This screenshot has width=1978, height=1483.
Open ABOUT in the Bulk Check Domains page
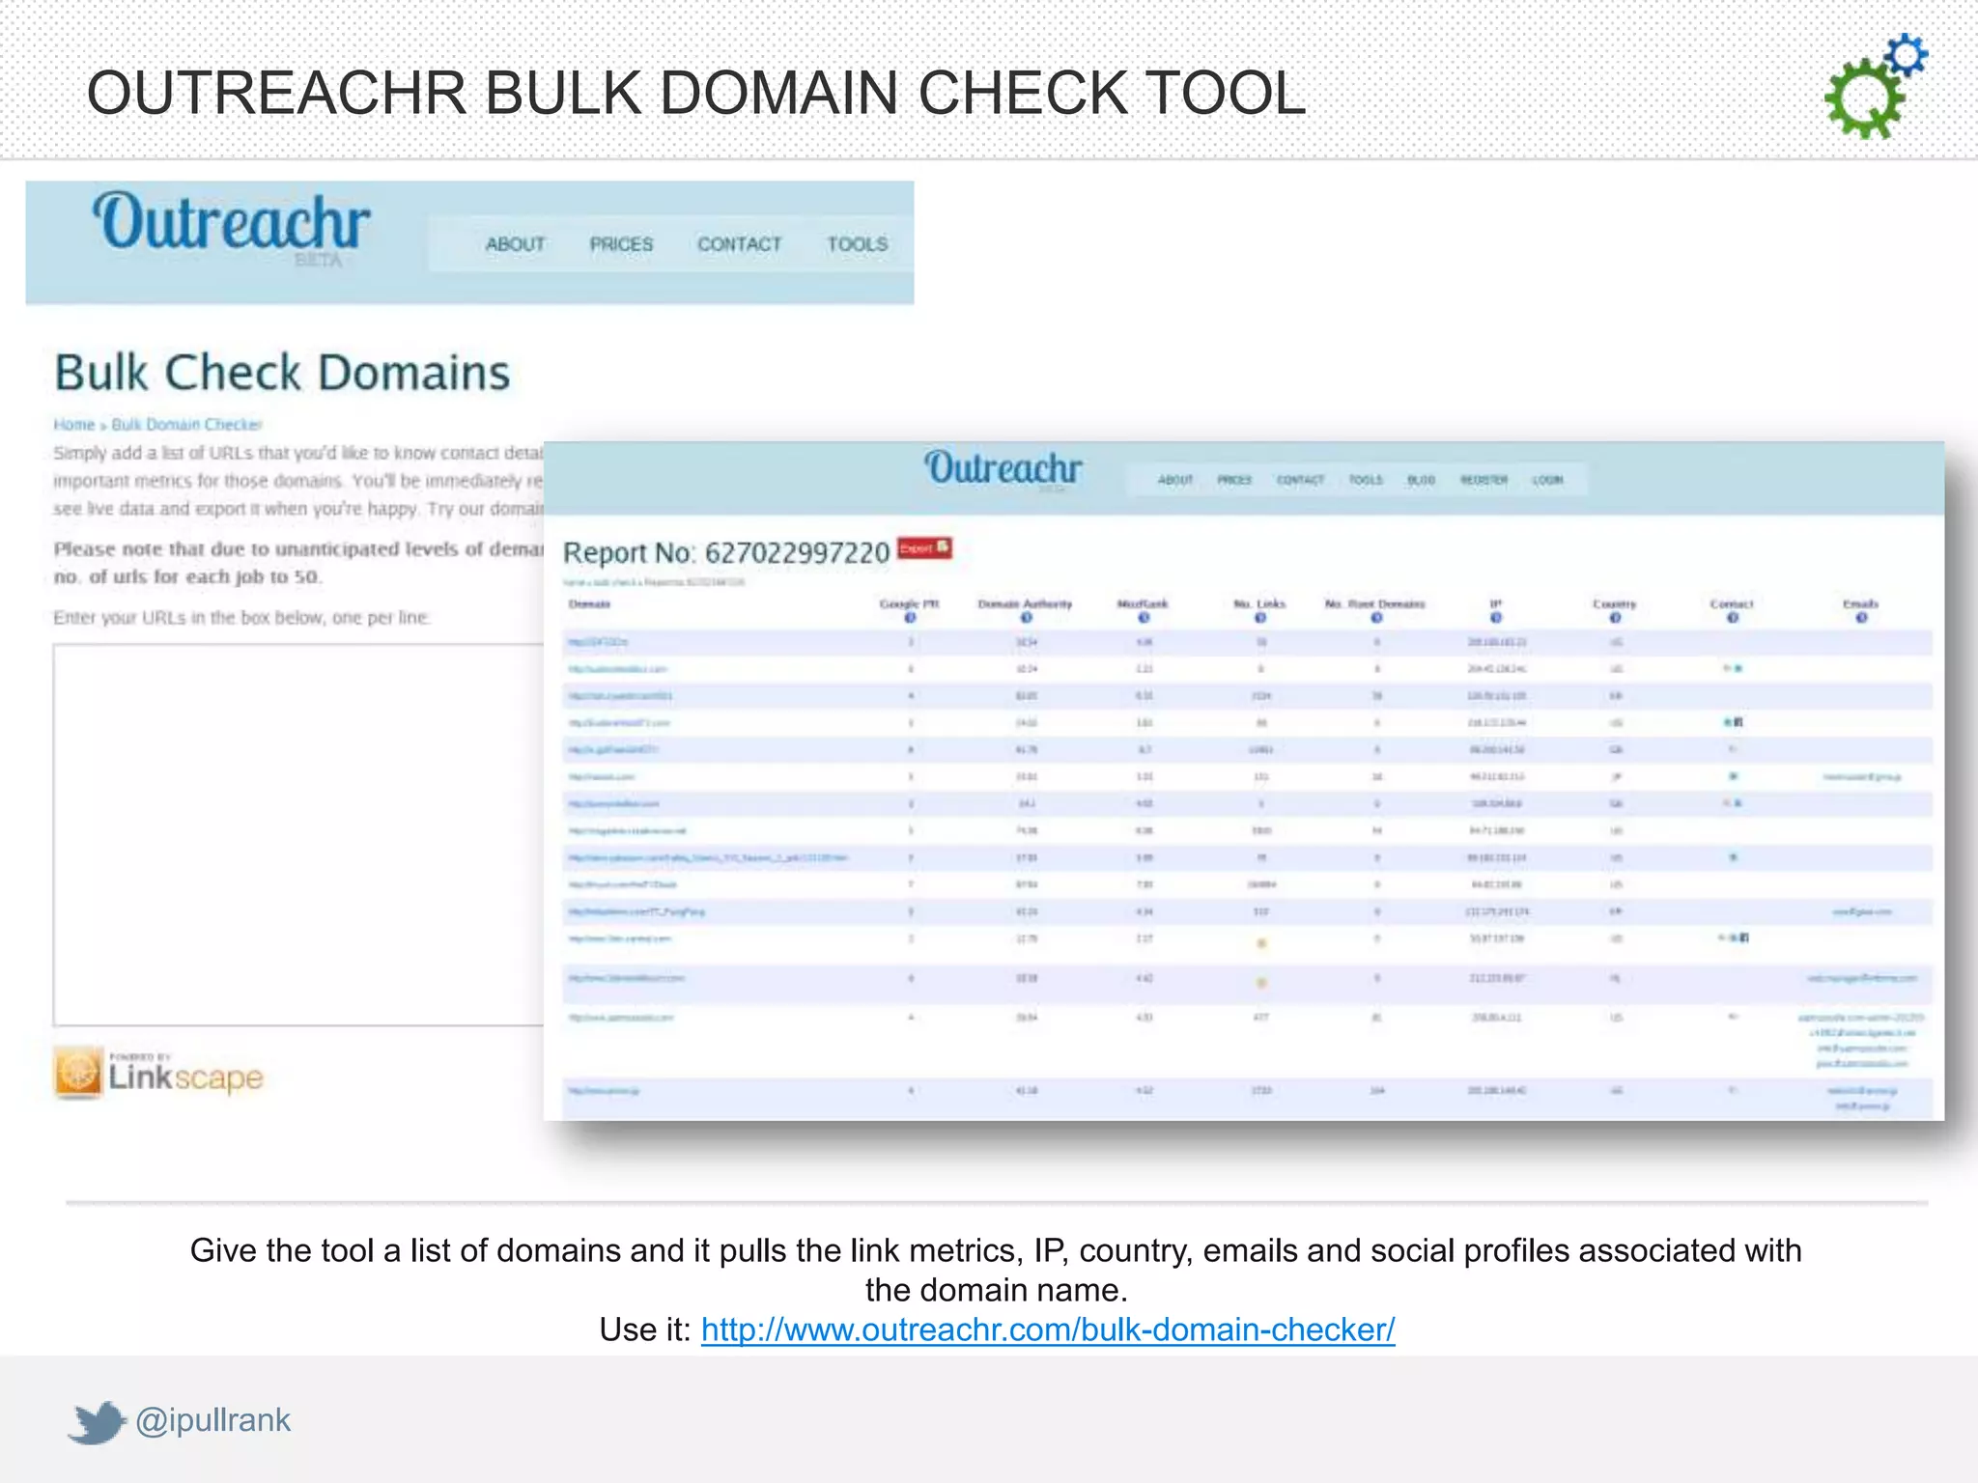tap(516, 244)
